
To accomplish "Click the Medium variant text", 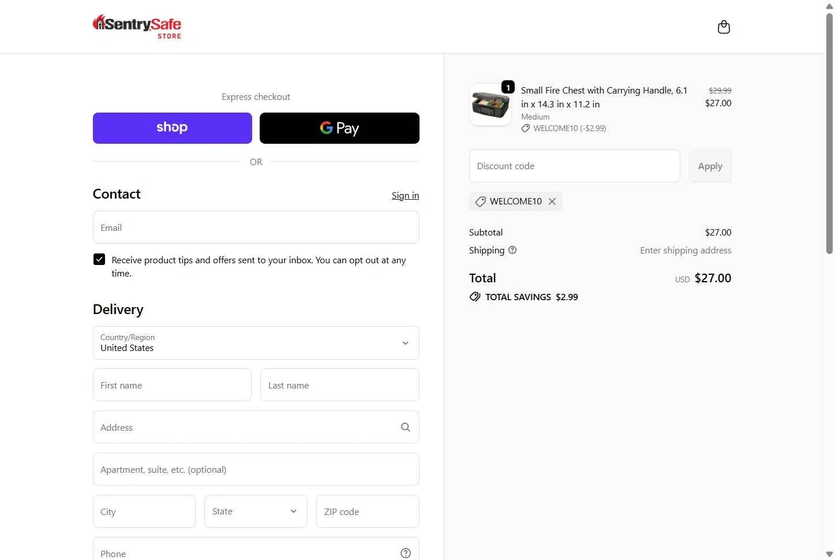I will point(535,117).
